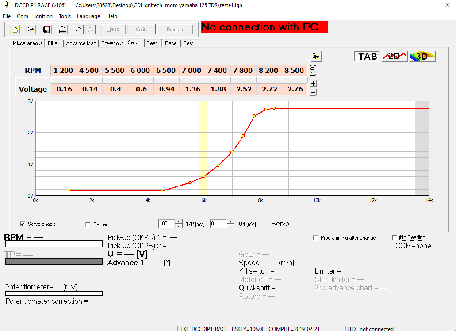
Task: Select the 8 500 RPM cell
Action: point(294,71)
